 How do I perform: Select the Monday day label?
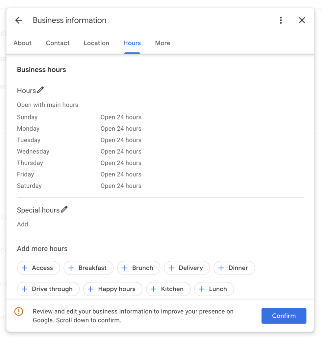click(x=28, y=129)
